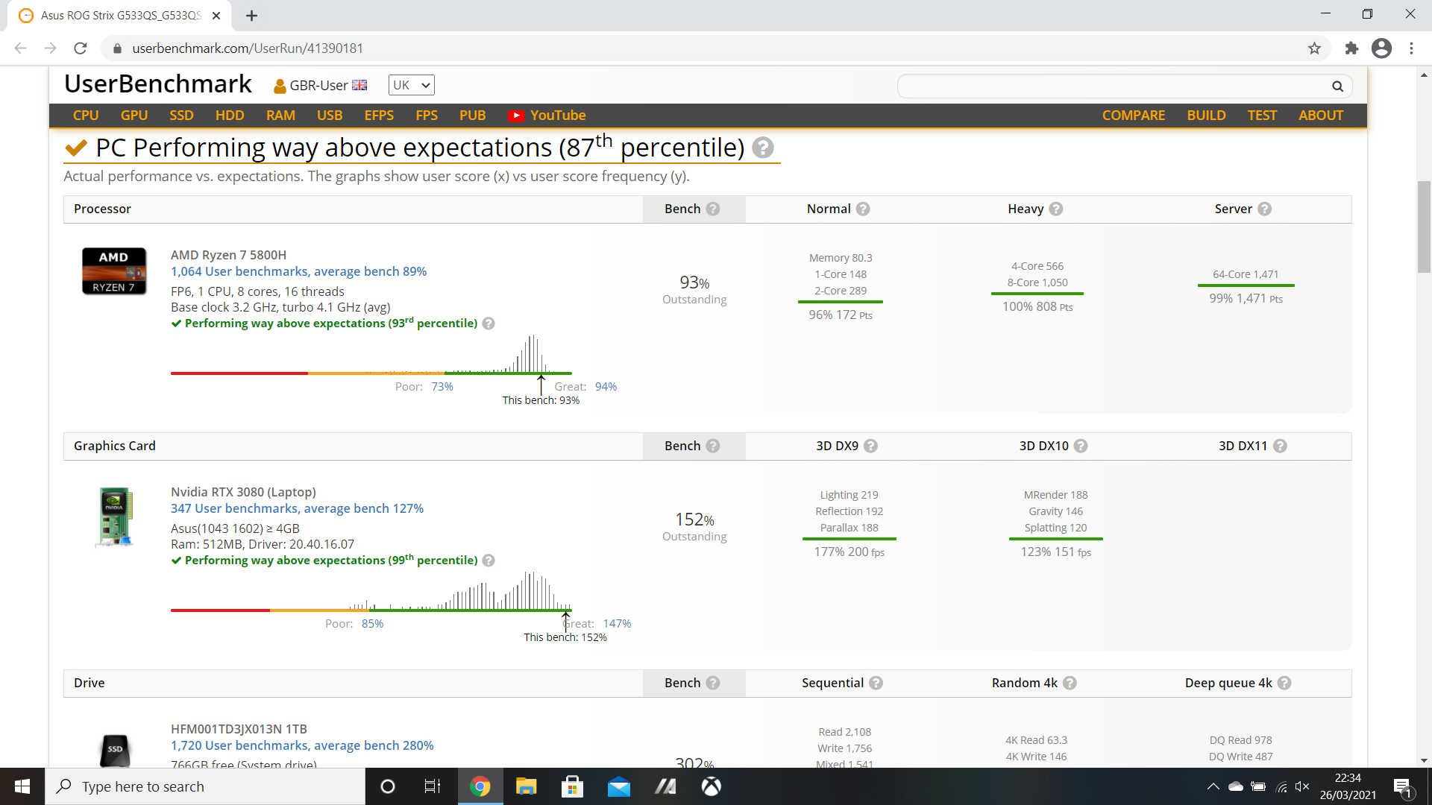Show hidden system tray icons chevron
This screenshot has height=805, width=1432.
point(1213,786)
